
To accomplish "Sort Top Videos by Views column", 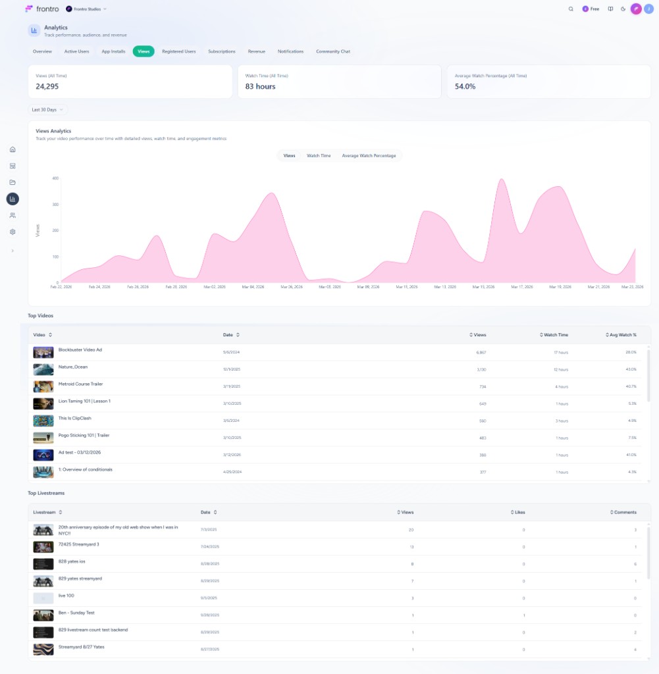I will click(x=478, y=335).
